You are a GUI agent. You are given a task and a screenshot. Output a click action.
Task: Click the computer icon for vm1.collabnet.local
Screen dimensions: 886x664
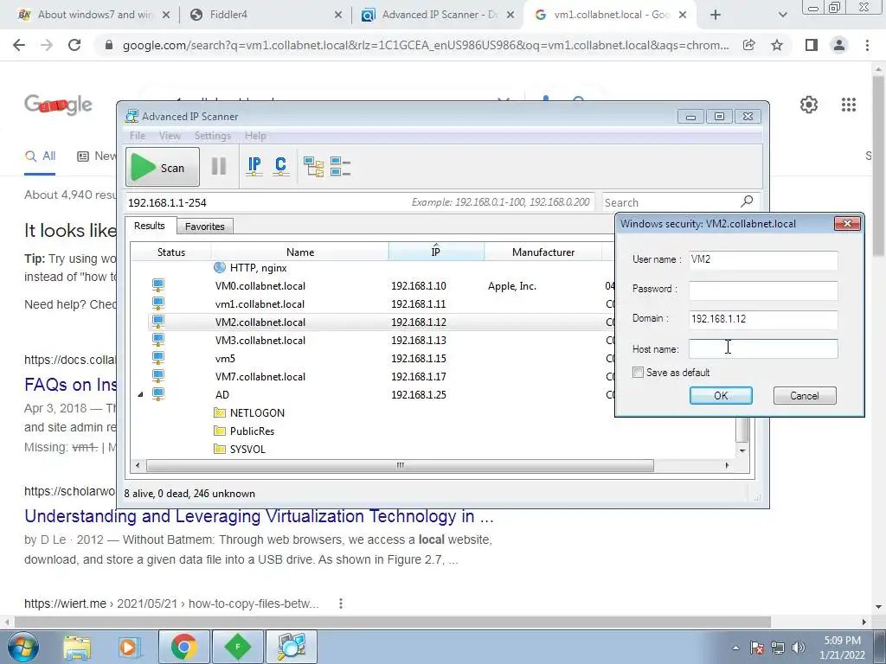click(x=158, y=303)
